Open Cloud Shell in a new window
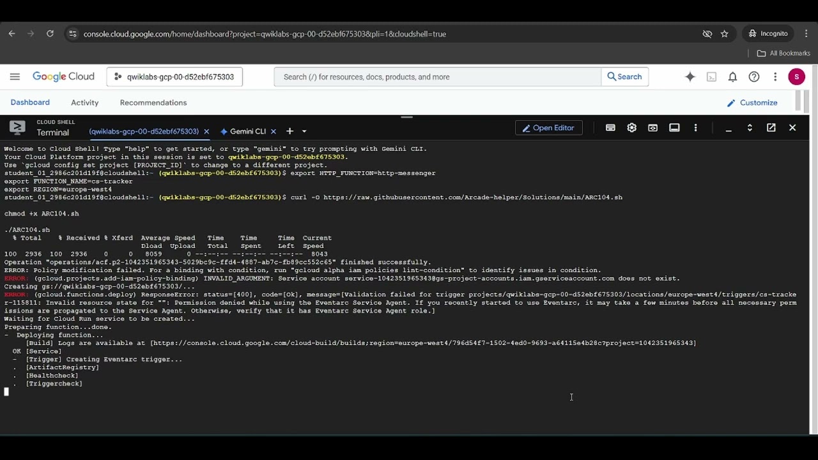 click(x=771, y=128)
